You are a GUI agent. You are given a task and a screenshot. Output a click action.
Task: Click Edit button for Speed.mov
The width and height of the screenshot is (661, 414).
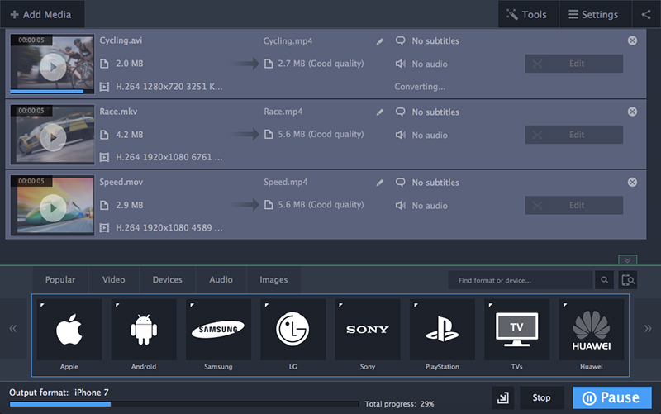(573, 205)
